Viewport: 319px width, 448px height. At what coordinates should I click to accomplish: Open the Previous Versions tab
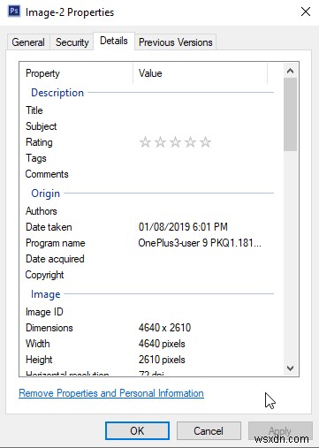[x=176, y=42]
